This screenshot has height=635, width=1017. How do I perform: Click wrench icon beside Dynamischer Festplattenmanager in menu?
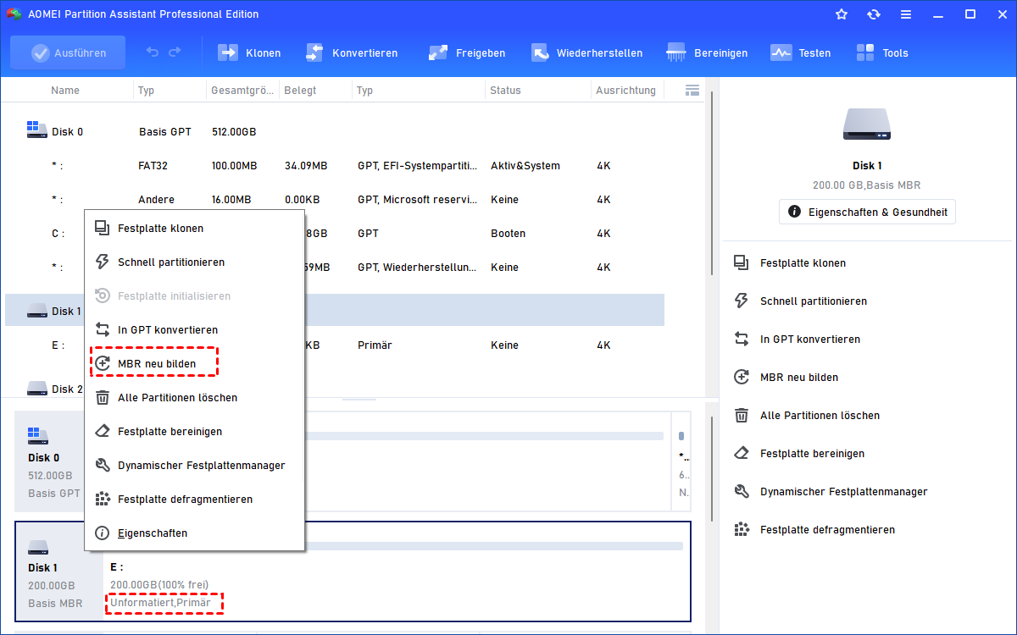103,466
